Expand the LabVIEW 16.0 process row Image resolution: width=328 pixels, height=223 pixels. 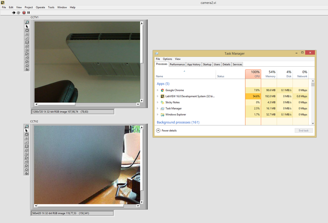pyautogui.click(x=158, y=96)
